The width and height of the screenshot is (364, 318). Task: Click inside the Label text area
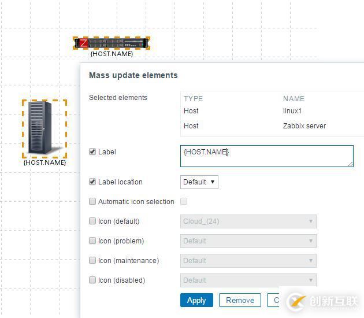click(267, 156)
